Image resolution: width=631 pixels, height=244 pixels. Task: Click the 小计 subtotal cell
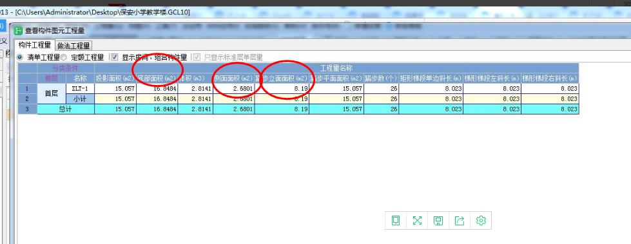click(x=81, y=99)
